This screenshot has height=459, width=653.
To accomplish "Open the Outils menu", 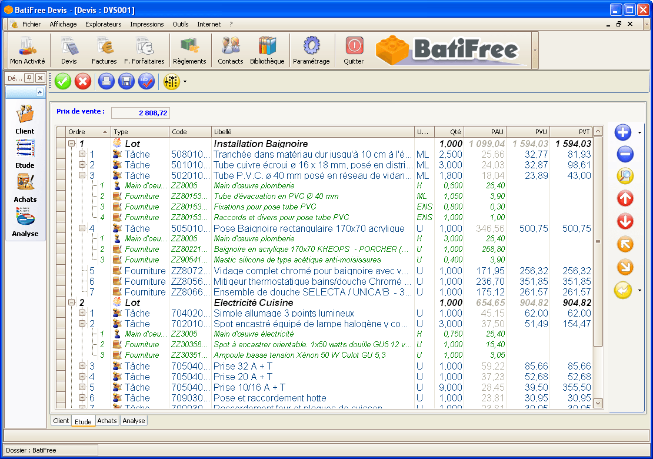I will tap(181, 24).
